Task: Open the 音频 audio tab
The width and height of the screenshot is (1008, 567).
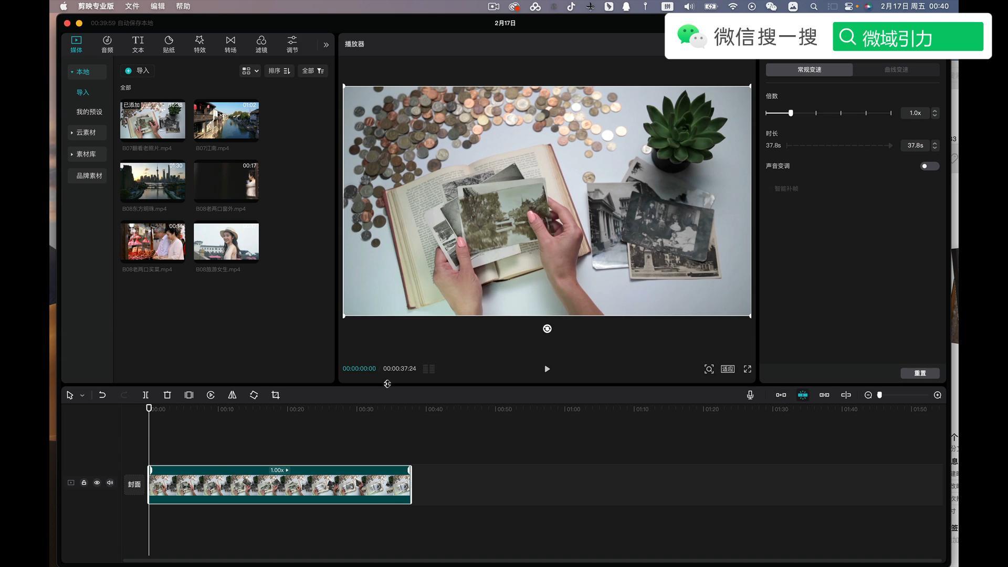Action: point(107,44)
